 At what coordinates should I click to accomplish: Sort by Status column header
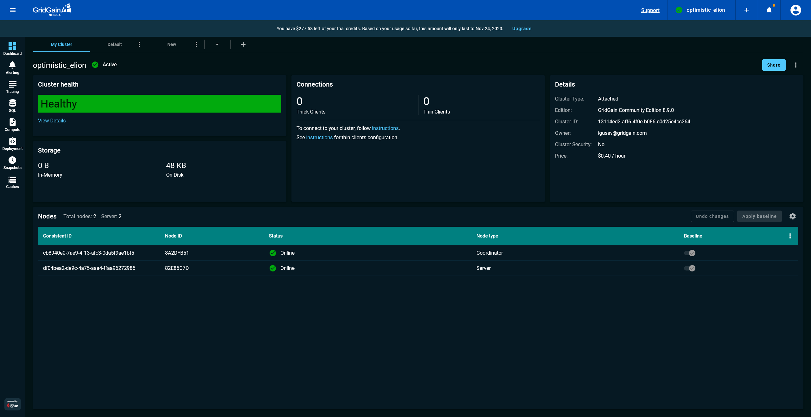[276, 236]
